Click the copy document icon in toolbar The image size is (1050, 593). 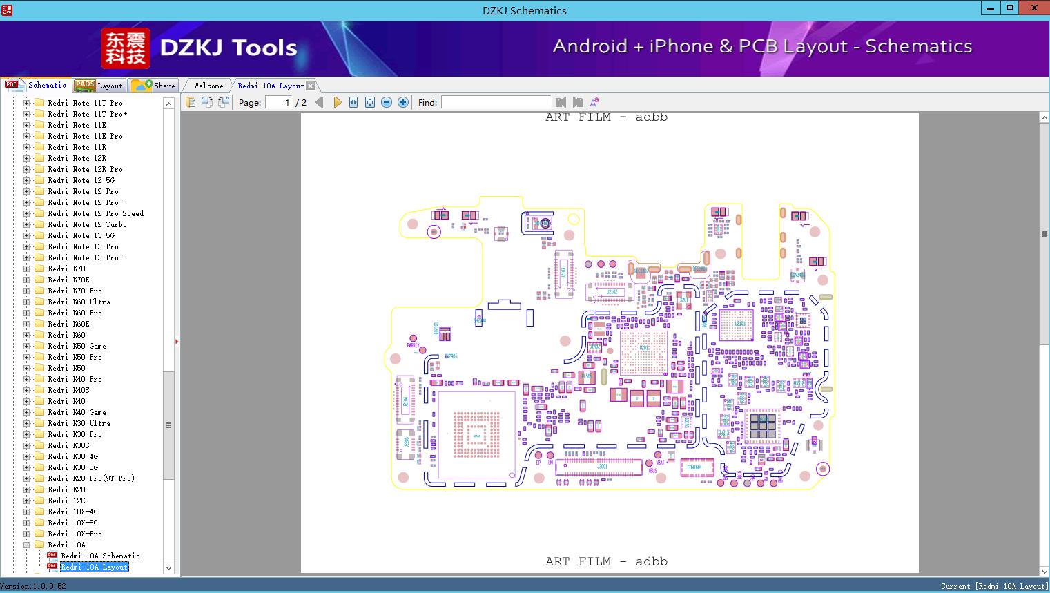191,102
